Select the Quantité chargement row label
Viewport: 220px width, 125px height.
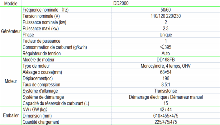click(x=41, y=122)
